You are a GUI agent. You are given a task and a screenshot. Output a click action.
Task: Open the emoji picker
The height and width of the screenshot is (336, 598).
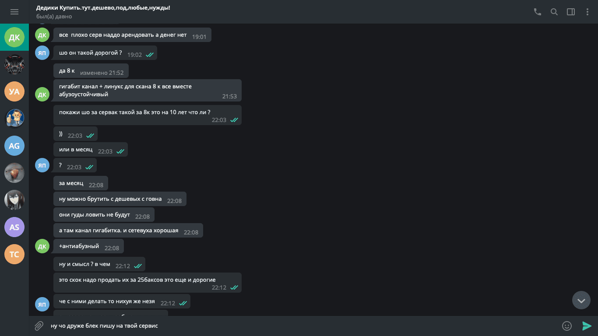tap(567, 326)
